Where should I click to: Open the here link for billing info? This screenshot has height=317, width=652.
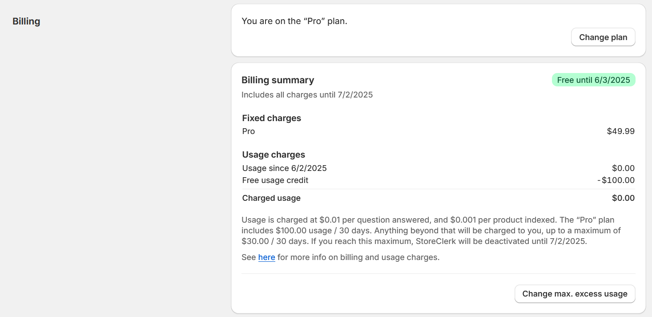(266, 257)
